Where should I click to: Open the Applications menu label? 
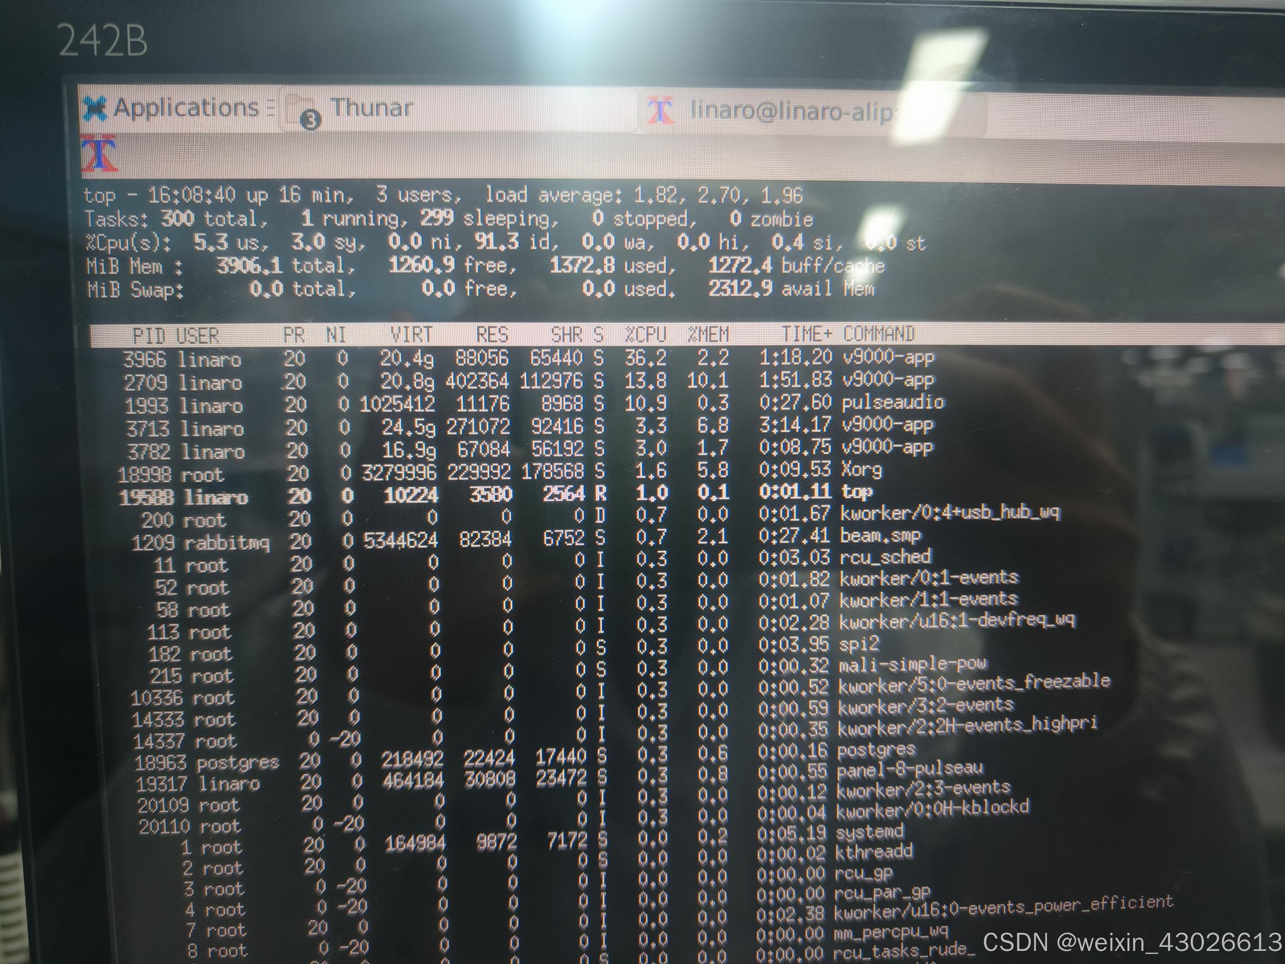tap(186, 108)
